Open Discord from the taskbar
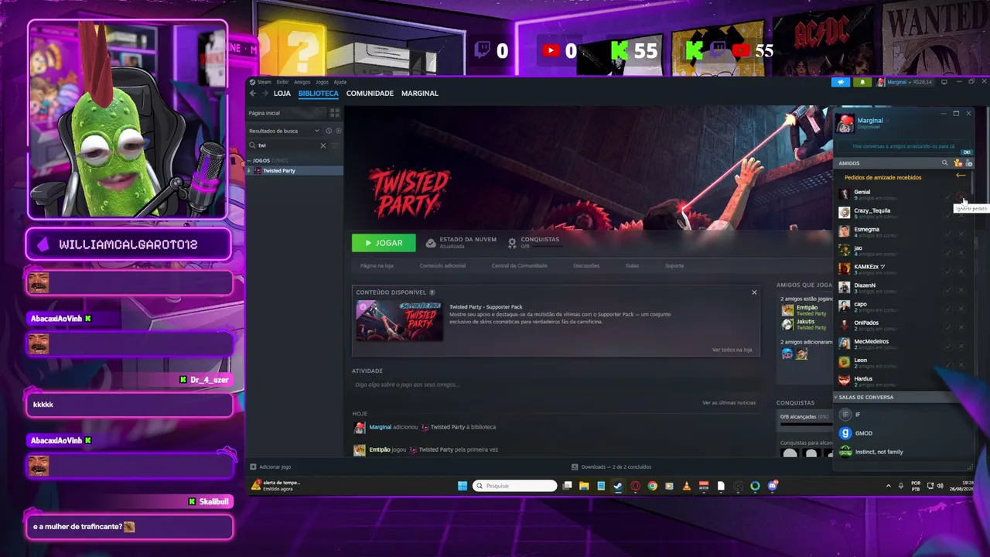 [772, 486]
